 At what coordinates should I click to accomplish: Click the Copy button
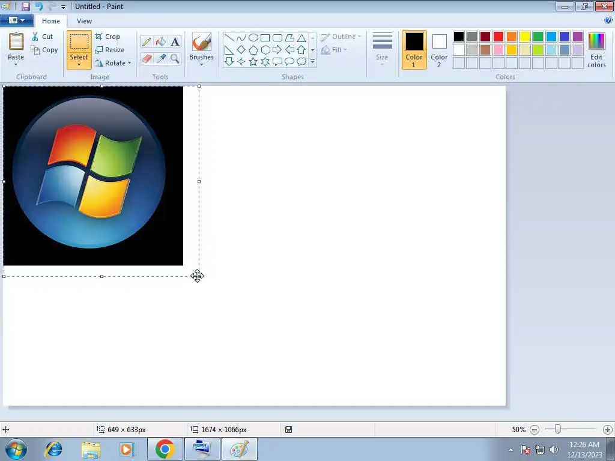tap(44, 50)
